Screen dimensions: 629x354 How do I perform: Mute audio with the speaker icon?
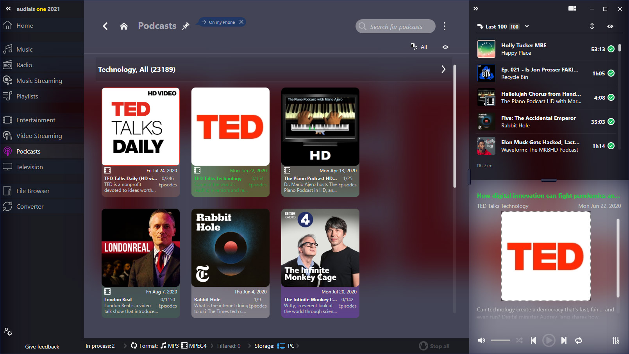pyautogui.click(x=482, y=340)
